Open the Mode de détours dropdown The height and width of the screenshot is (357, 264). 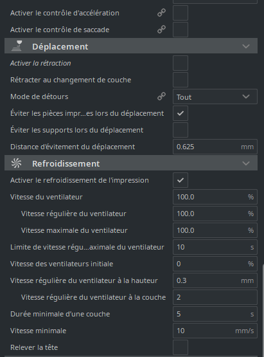pos(215,96)
